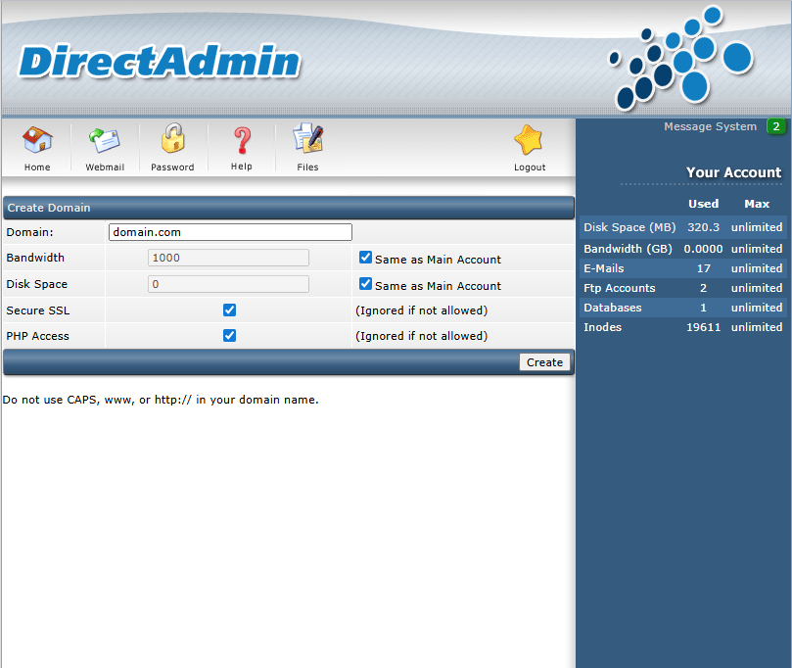
Task: Uncheck Bandwidth Same as Main Account
Action: point(365,258)
